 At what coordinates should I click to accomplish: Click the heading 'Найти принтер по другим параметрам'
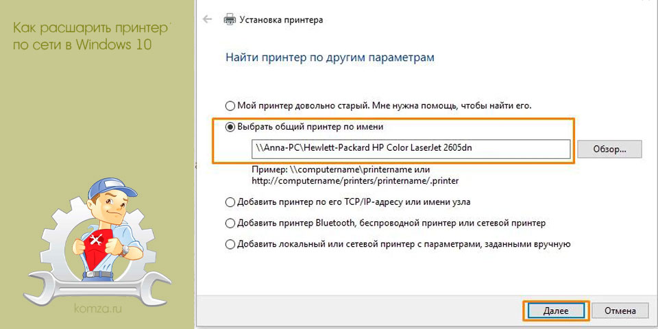pyautogui.click(x=330, y=58)
